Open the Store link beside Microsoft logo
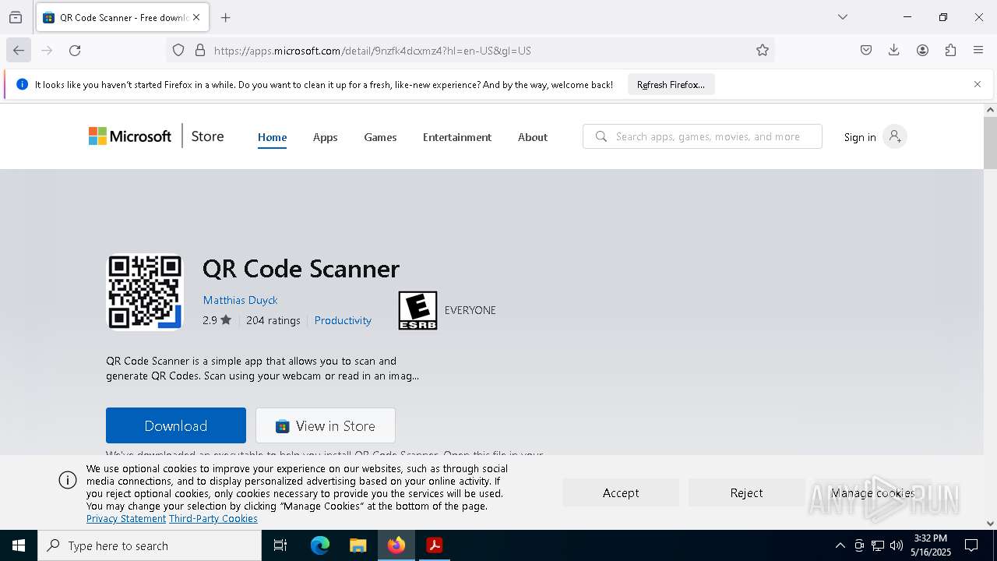This screenshot has height=561, width=997. point(207,136)
